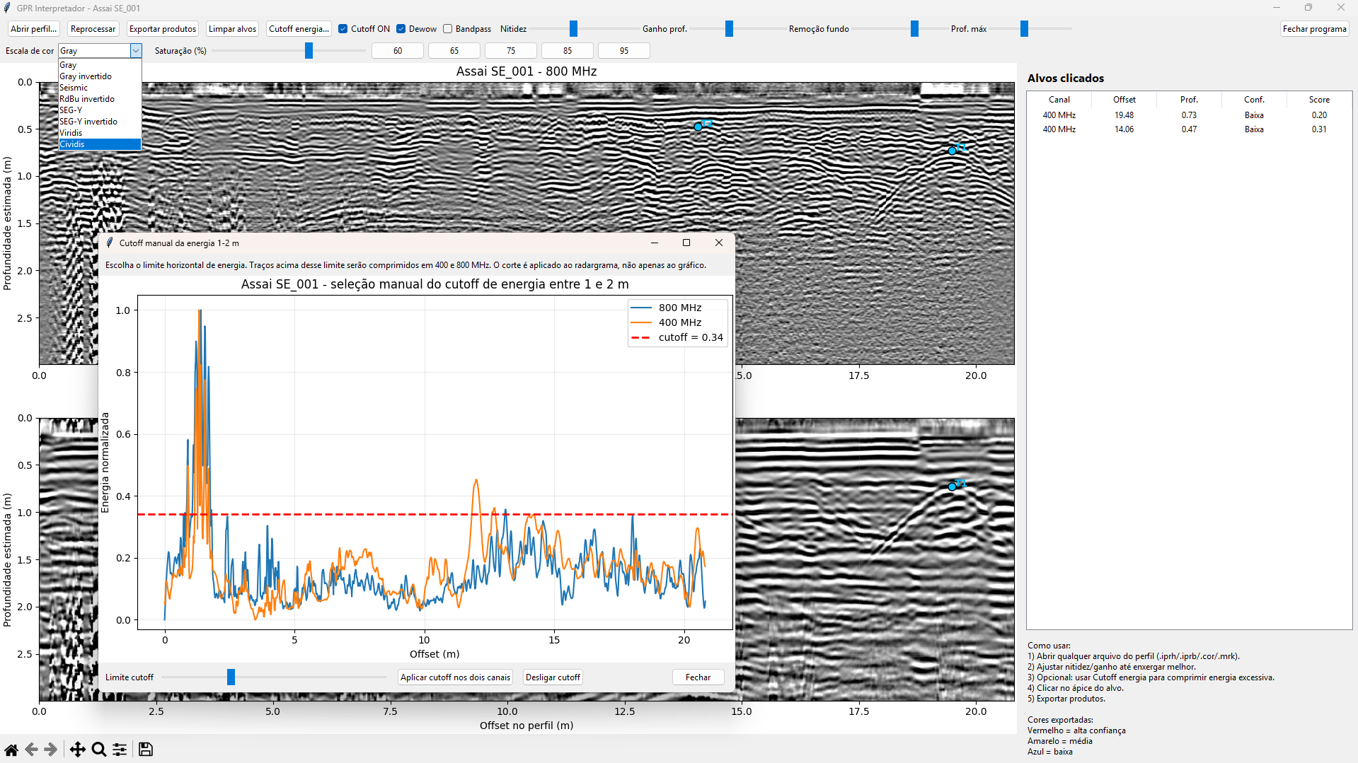
Task: Click Aplicar cutoff nos dois canais
Action: [455, 677]
